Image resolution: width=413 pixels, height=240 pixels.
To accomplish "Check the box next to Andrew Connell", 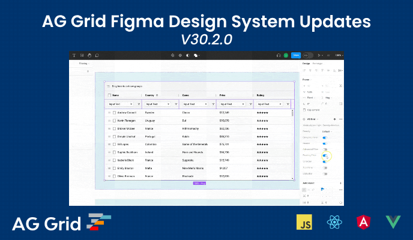I will point(113,112).
